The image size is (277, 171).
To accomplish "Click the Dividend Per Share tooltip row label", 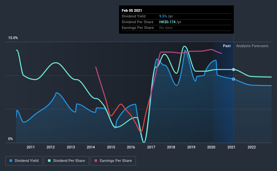I will [138, 22].
